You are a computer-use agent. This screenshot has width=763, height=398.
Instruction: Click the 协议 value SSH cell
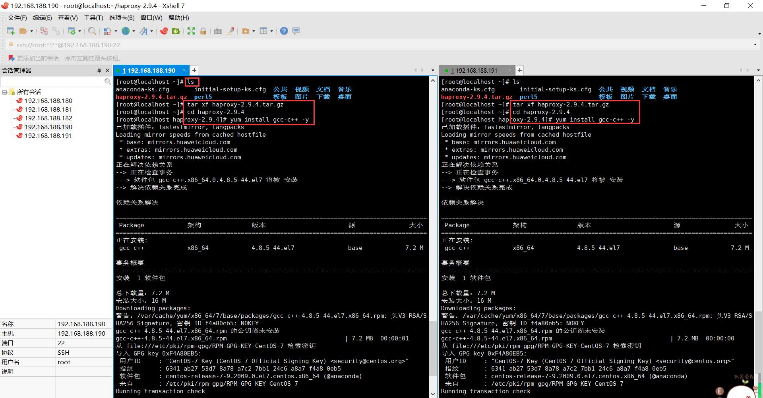click(84, 353)
